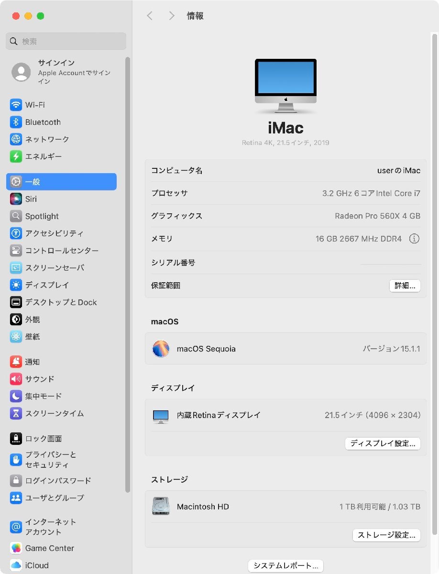This screenshot has height=574, width=439.
Task: Select memory value 16 GB 2667 MHz DDR4
Action: point(359,239)
